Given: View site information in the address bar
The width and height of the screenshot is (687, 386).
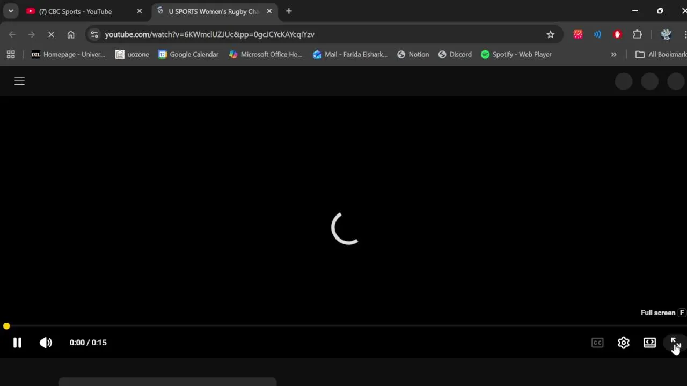Looking at the screenshot, I should tap(94, 34).
